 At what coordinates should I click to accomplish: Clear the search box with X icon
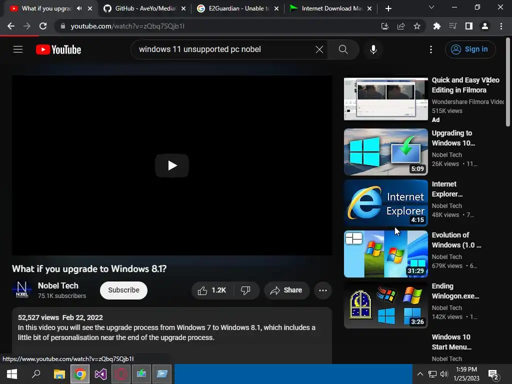(x=319, y=49)
